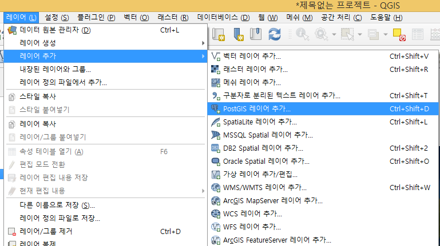Viewport: 440px width, 246px height.
Task: Click the identify features toolbar icon
Action: tap(303, 34)
